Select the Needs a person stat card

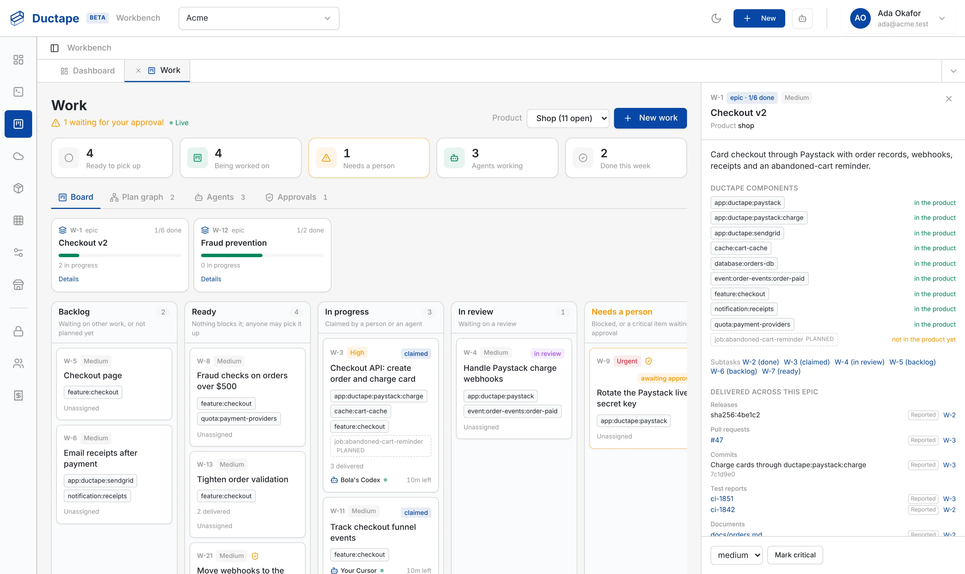coord(369,158)
